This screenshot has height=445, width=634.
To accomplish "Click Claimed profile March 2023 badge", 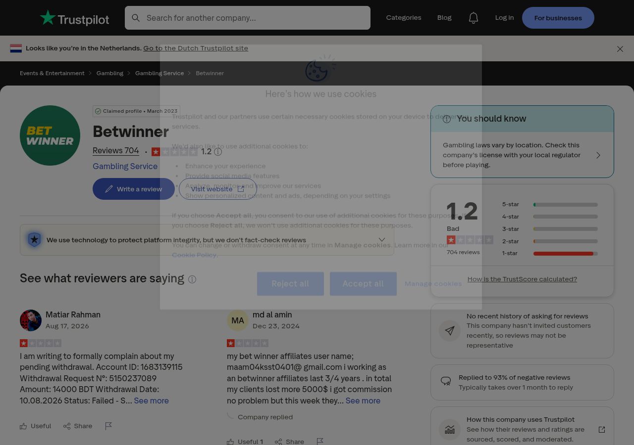I will (x=136, y=111).
